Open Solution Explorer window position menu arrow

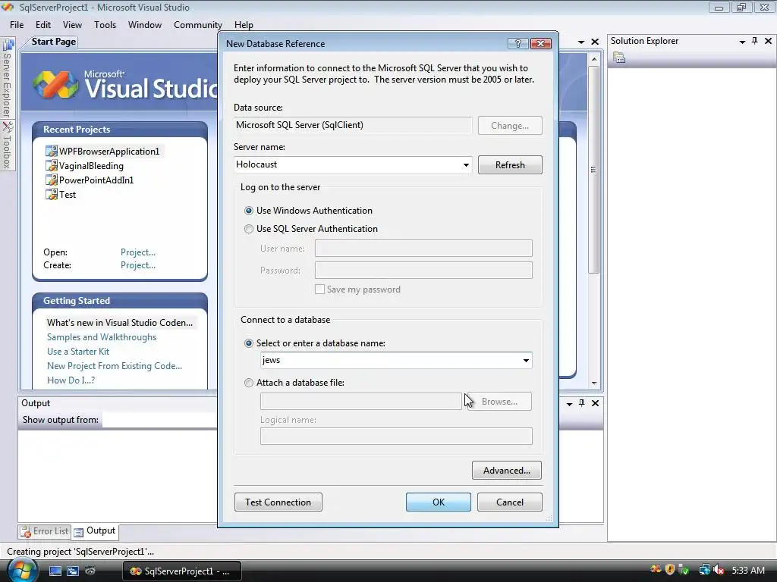coord(742,42)
